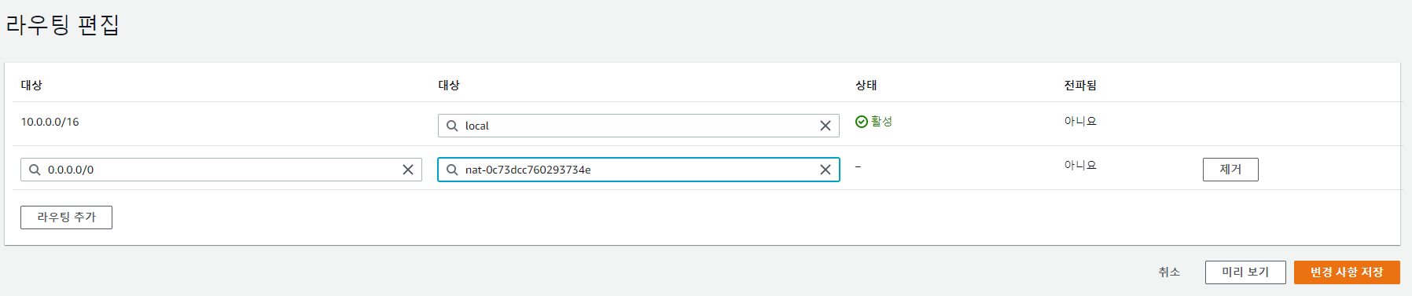Open the 0.0.0.0/0 destination search box

tap(221, 170)
